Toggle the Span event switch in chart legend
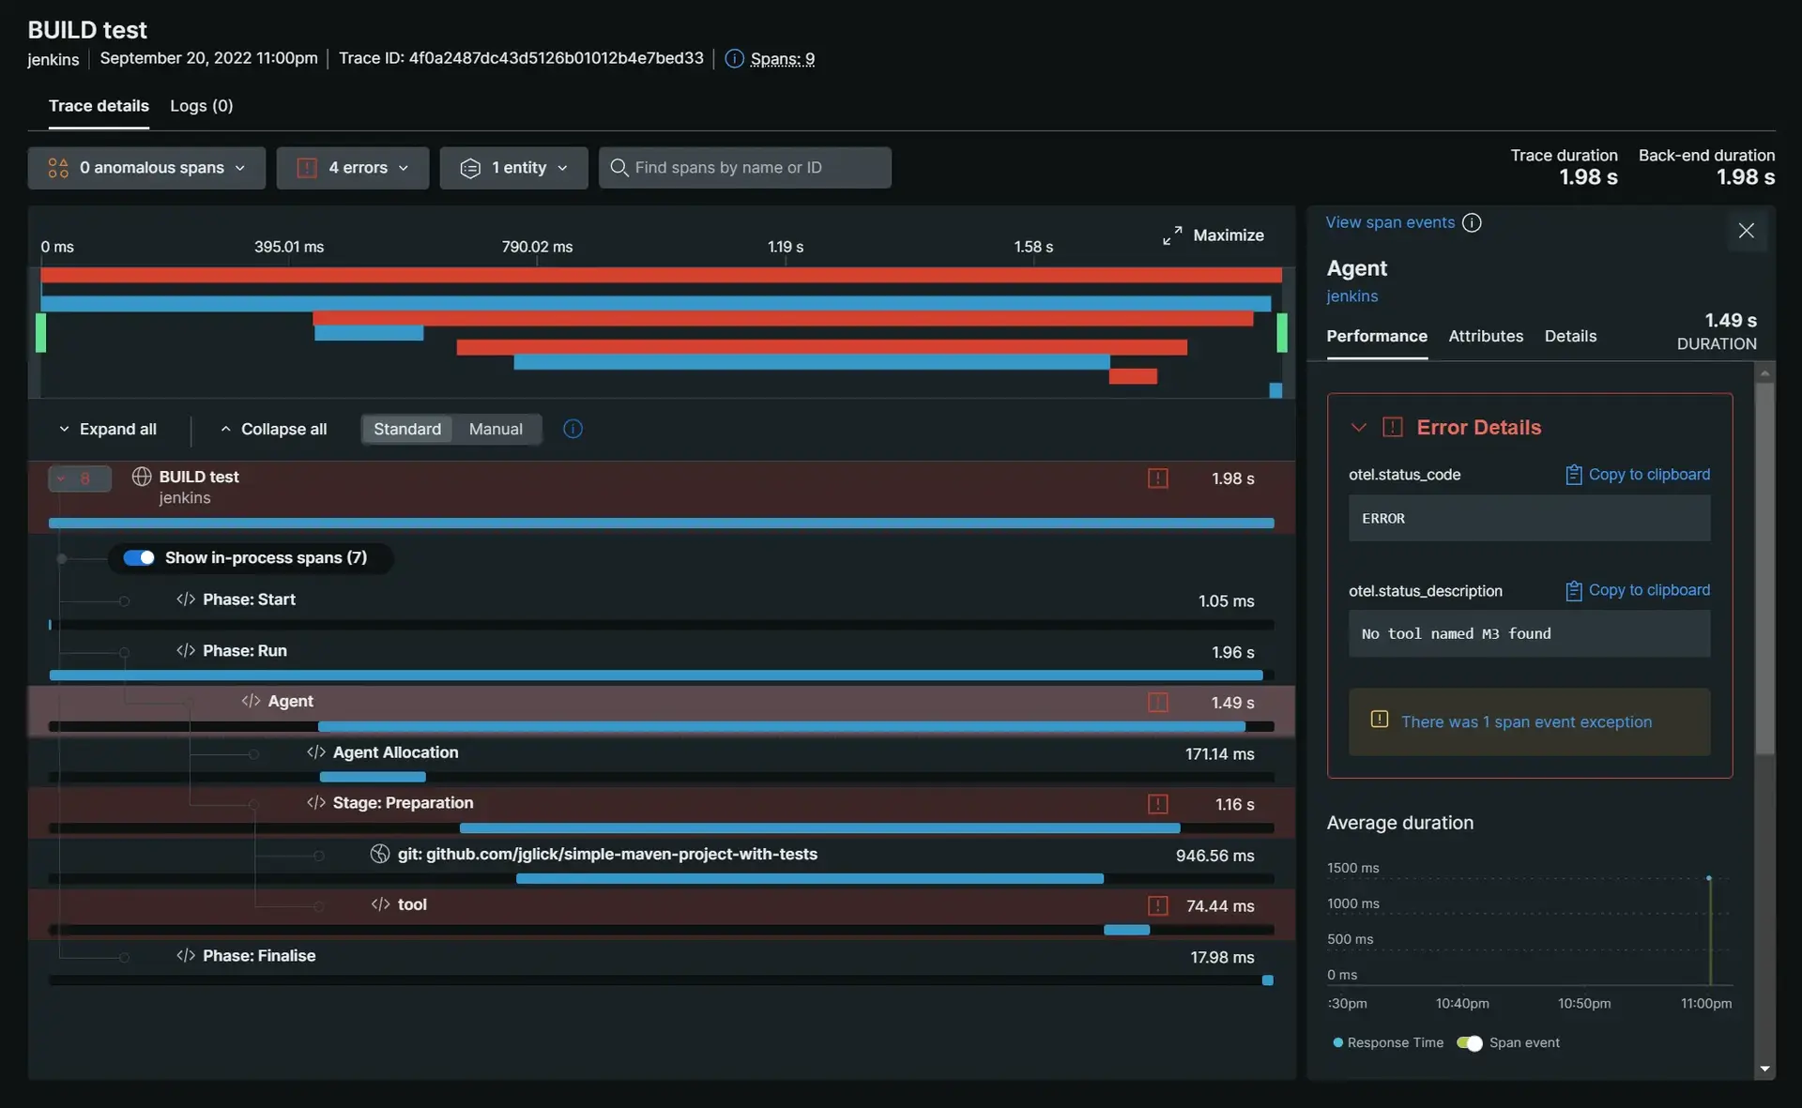Image resolution: width=1802 pixels, height=1108 pixels. [1470, 1043]
